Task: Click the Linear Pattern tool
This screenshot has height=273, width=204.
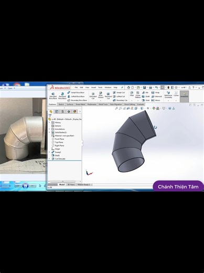Action: point(138,94)
